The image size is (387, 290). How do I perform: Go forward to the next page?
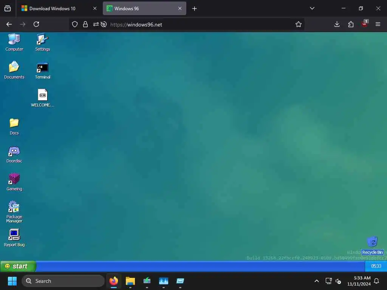23,24
